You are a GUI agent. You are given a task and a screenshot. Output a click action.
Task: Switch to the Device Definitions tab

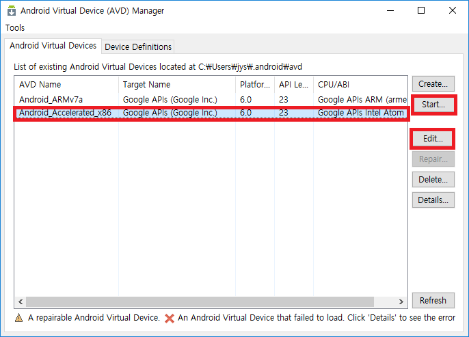[138, 47]
